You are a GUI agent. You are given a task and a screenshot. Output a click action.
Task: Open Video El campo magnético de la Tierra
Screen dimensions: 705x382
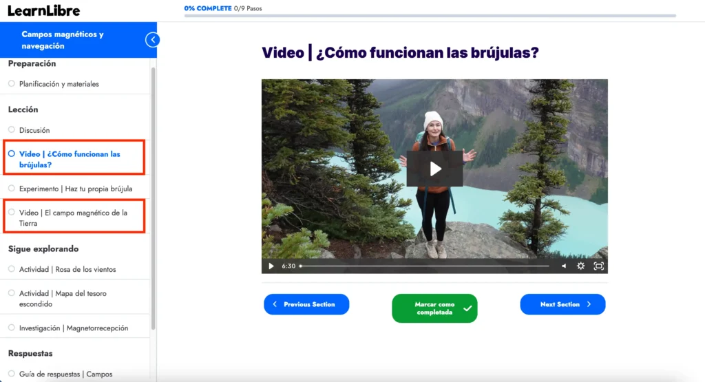pyautogui.click(x=73, y=218)
